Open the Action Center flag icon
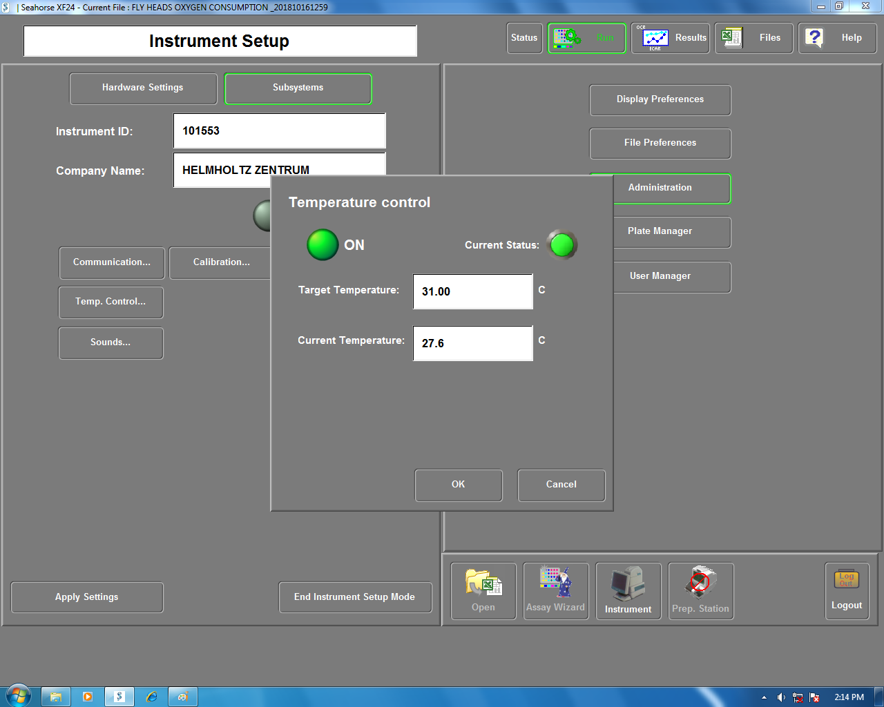The image size is (884, 707). [x=814, y=697]
